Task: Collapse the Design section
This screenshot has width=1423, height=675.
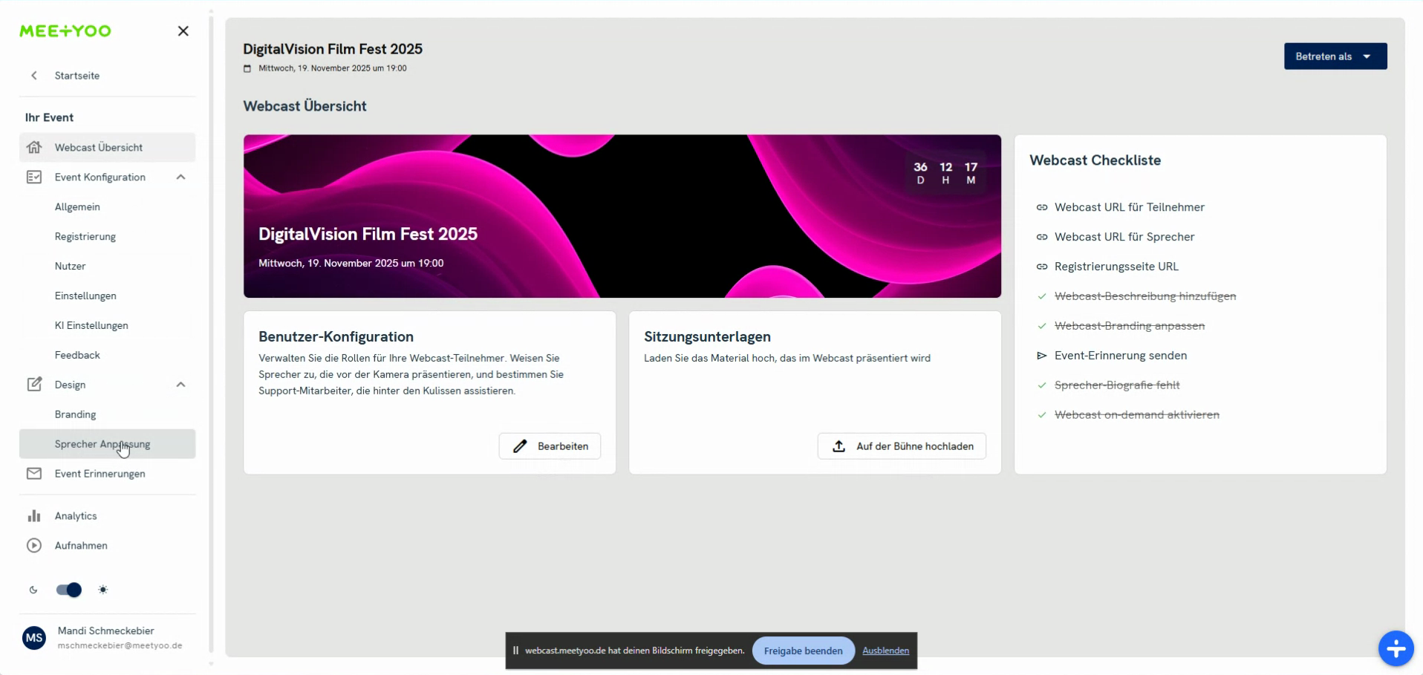Action: point(180,385)
